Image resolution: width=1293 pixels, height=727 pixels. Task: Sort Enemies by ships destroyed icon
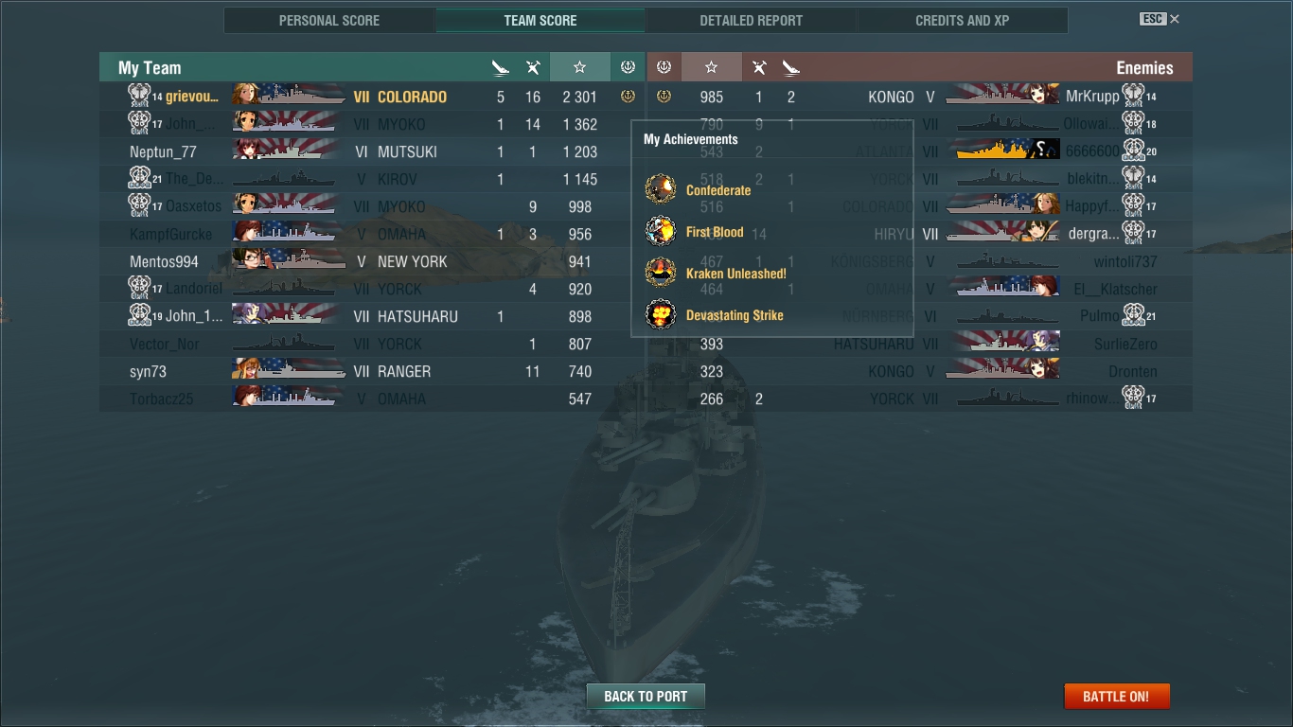(791, 67)
